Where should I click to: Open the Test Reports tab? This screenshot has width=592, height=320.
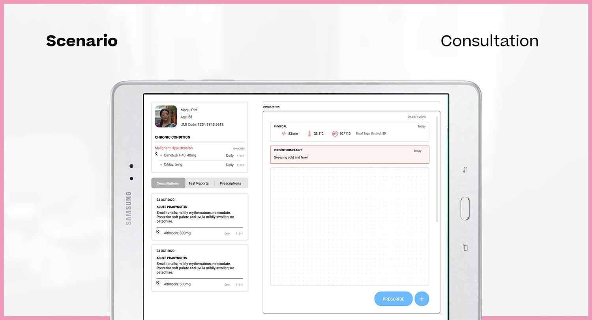click(199, 183)
